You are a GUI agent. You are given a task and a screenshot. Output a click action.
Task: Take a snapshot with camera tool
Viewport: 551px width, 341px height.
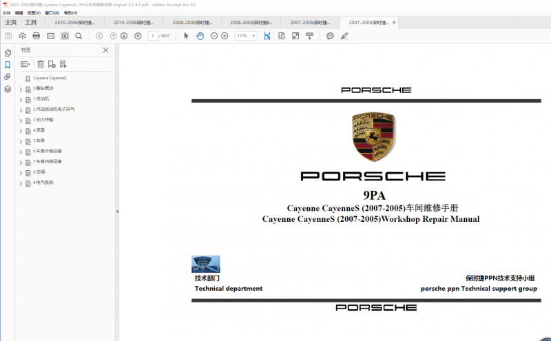click(x=65, y=36)
